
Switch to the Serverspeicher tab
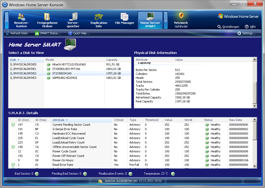tap(73, 20)
